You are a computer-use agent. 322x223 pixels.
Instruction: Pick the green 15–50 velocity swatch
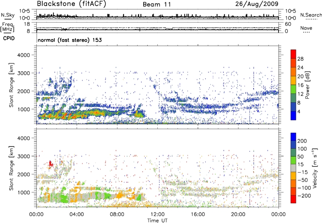click(x=293, y=160)
